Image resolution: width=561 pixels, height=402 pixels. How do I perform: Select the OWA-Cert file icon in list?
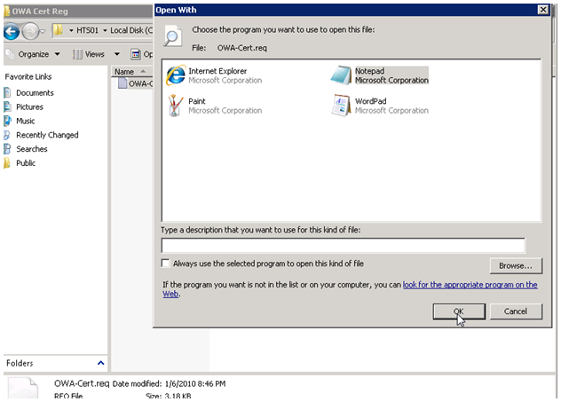[x=122, y=83]
